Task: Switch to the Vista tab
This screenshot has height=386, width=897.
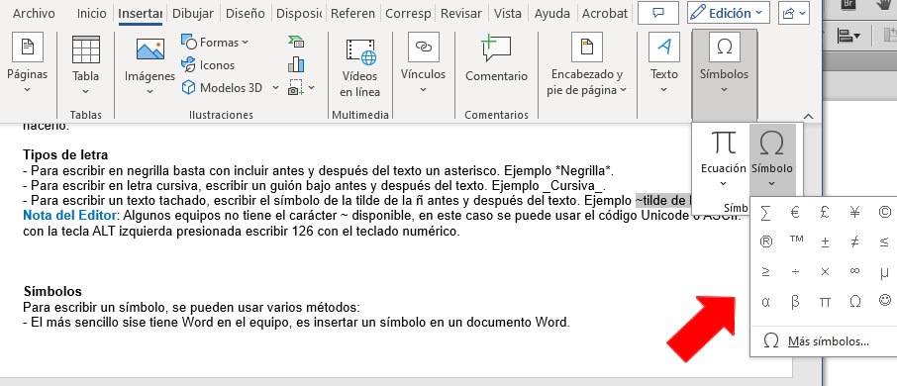Action: [x=508, y=13]
